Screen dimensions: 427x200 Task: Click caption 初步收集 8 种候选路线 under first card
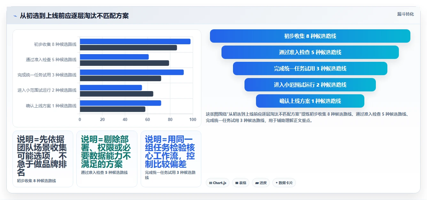36,181
